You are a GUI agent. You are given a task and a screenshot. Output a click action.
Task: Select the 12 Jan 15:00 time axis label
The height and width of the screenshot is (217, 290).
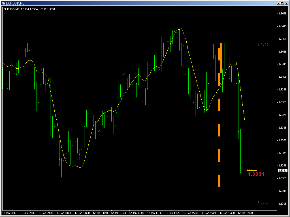pos(191,213)
